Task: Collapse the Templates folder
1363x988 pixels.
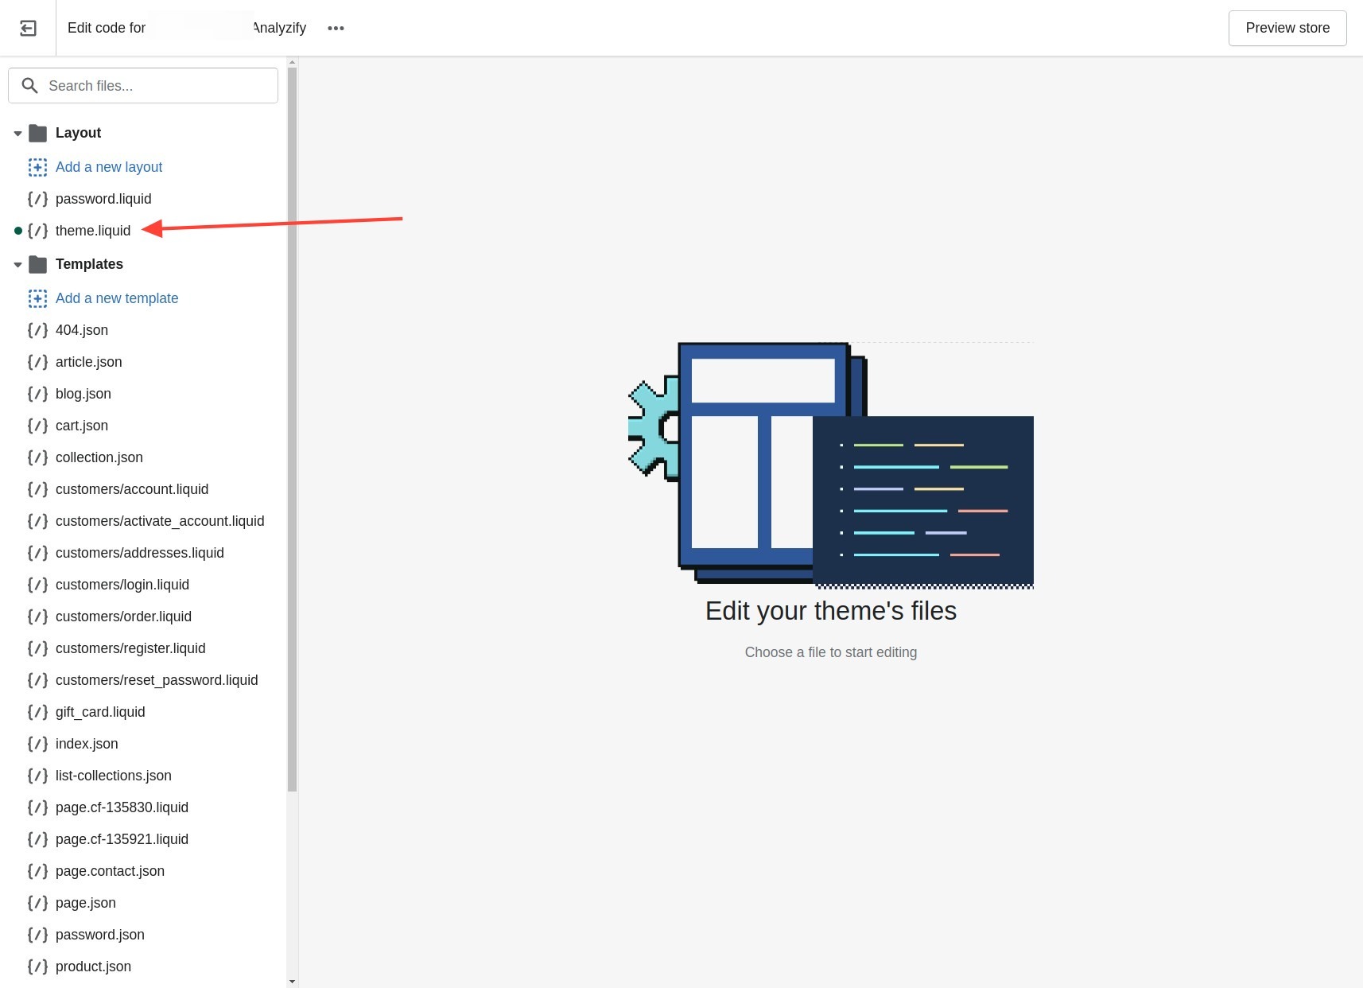Action: (17, 264)
